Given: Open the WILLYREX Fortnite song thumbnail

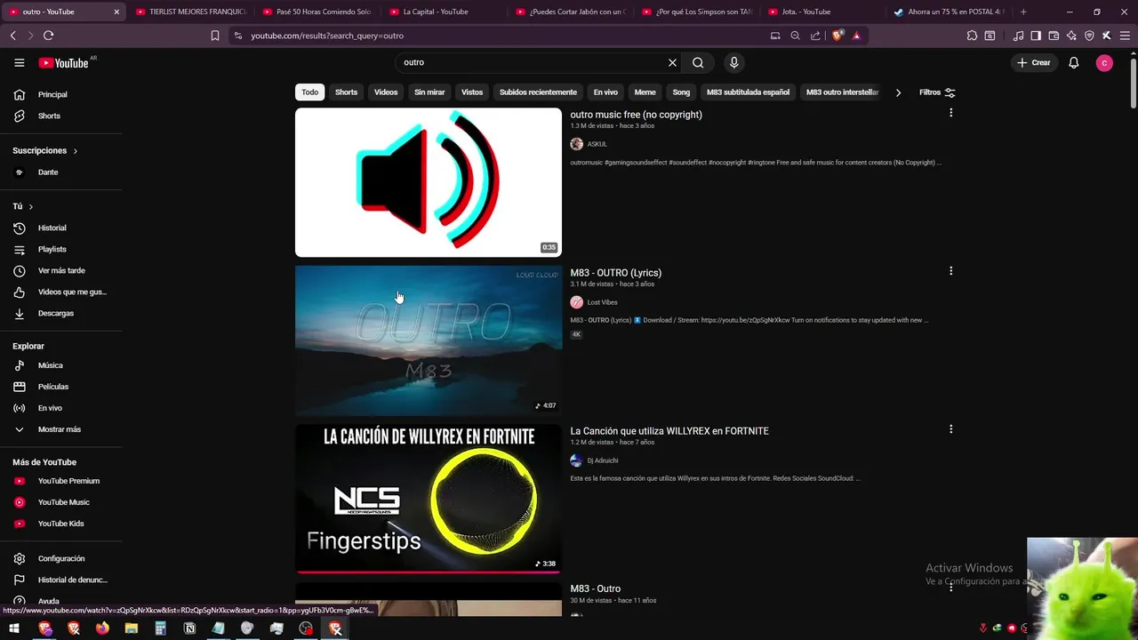Looking at the screenshot, I should (x=429, y=499).
